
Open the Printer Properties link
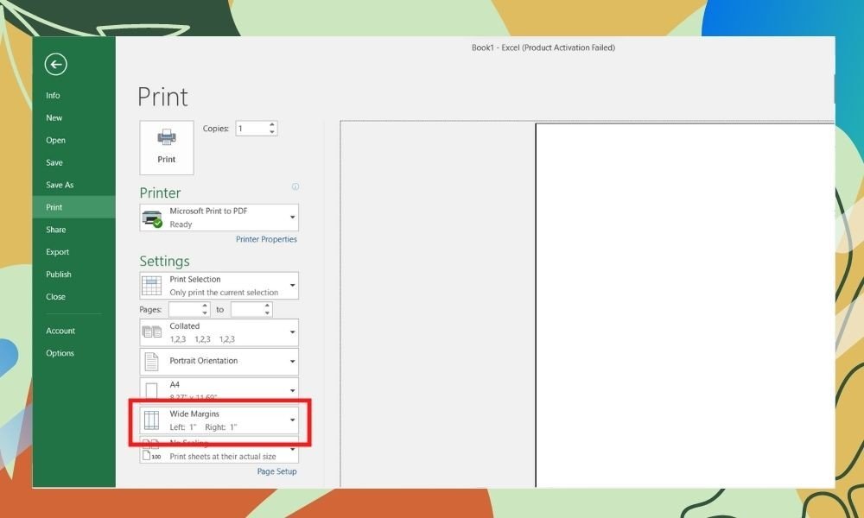click(266, 239)
